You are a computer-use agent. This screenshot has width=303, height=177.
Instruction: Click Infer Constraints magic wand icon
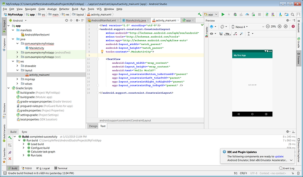click(x=241, y=34)
